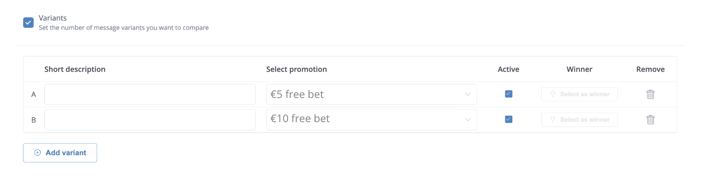The height and width of the screenshot is (183, 710).
Task: Uncheck the Variants checkbox
Action: coord(28,23)
